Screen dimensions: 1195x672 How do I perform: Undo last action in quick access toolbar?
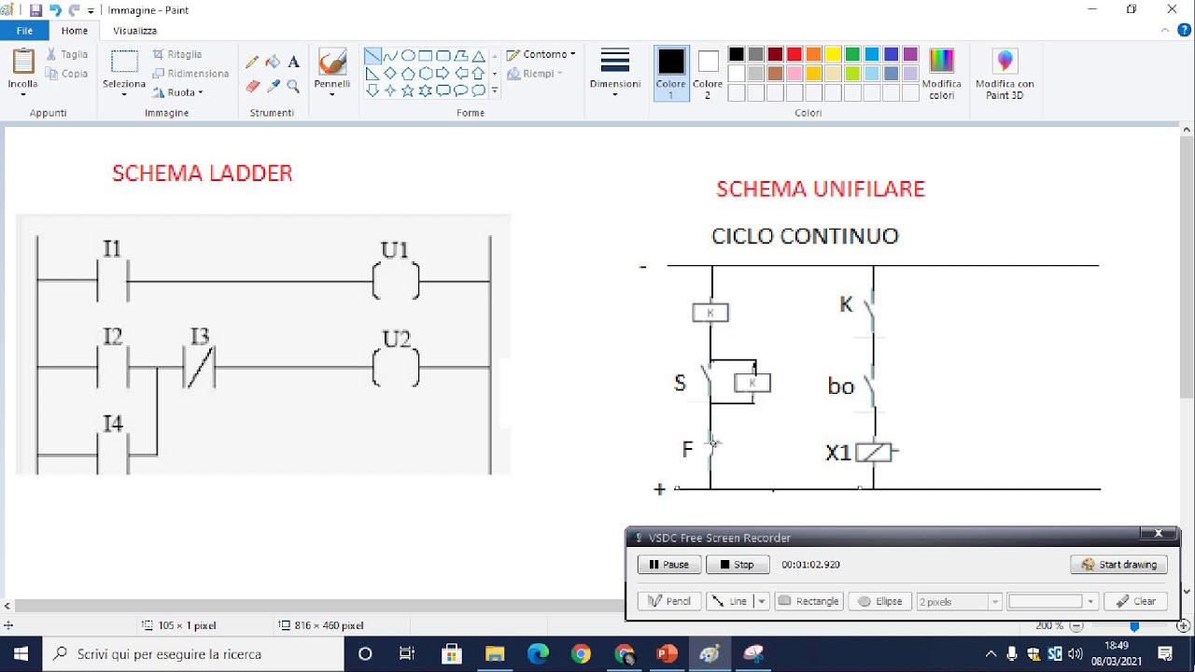pyautogui.click(x=55, y=10)
